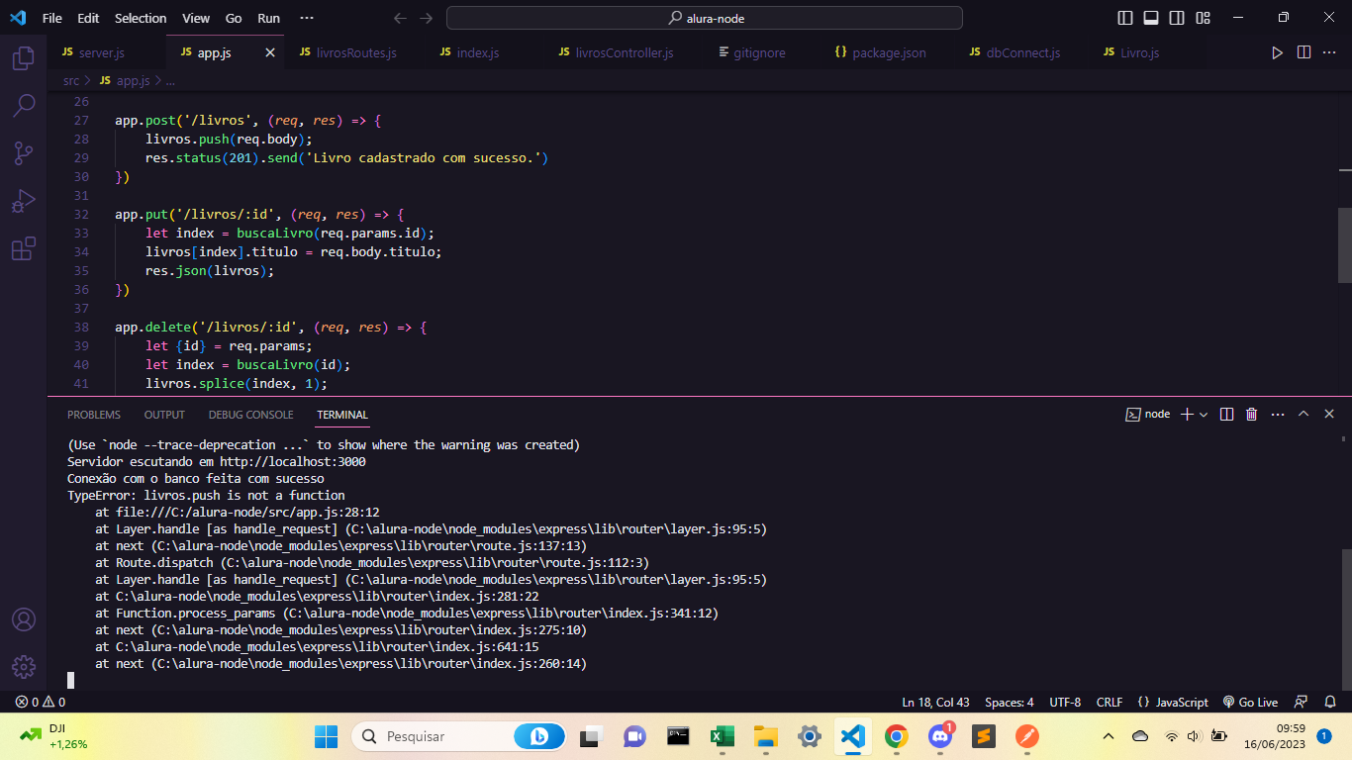
Task: Open Customize Layout icon
Action: [1203, 18]
